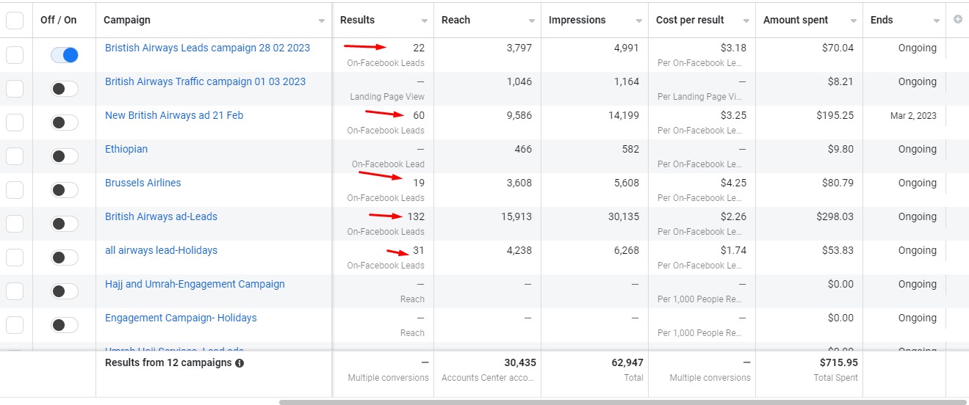The image size is (969, 405).
Task: Click the $1.74 cost per result cell
Action: tap(733, 250)
